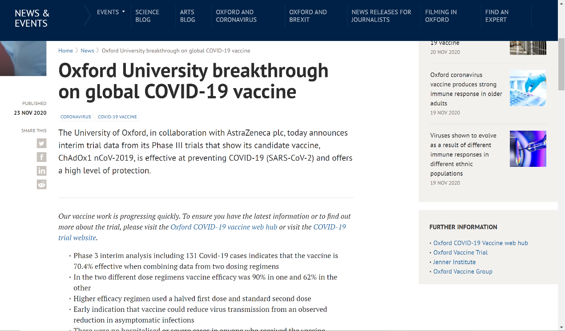565x331 pixels.
Task: Open Oxford and Coronavirus page
Action: point(236,16)
